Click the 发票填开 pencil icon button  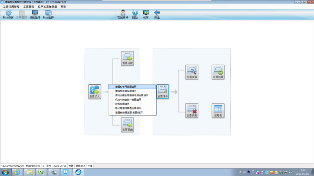point(162,92)
